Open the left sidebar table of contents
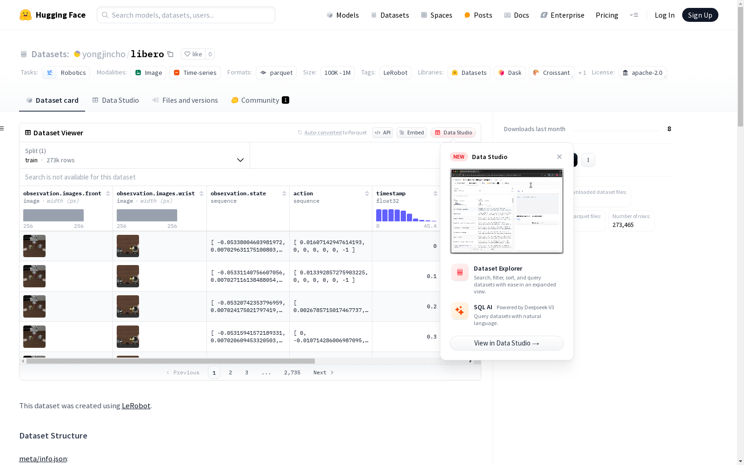Image resolution: width=744 pixels, height=465 pixels. point(2,128)
